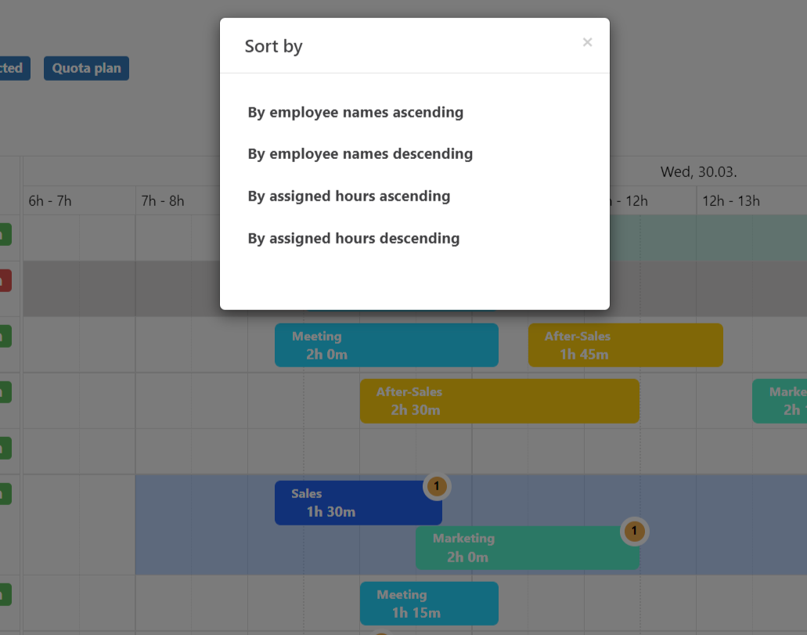807x635 pixels.
Task: Open the After-Sales 2h 30m shift
Action: (499, 401)
